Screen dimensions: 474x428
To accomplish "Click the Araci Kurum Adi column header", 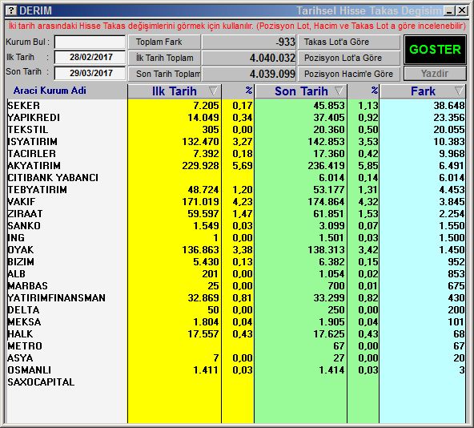I will click(x=50, y=91).
